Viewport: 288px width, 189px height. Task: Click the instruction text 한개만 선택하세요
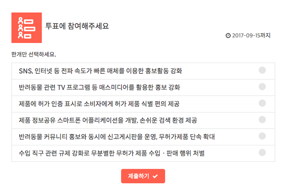click(x=34, y=54)
